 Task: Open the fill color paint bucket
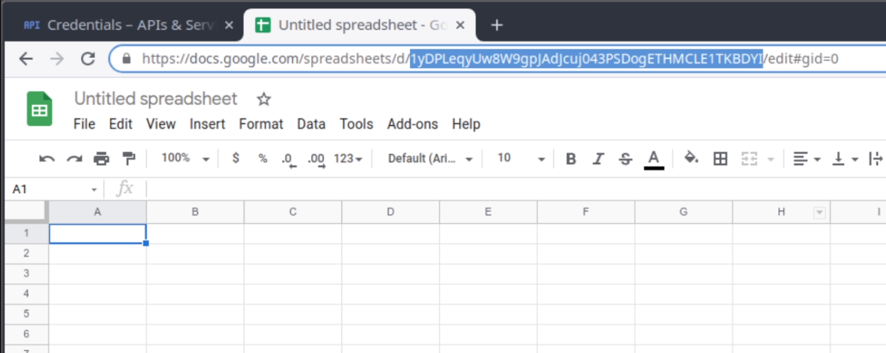click(x=691, y=158)
